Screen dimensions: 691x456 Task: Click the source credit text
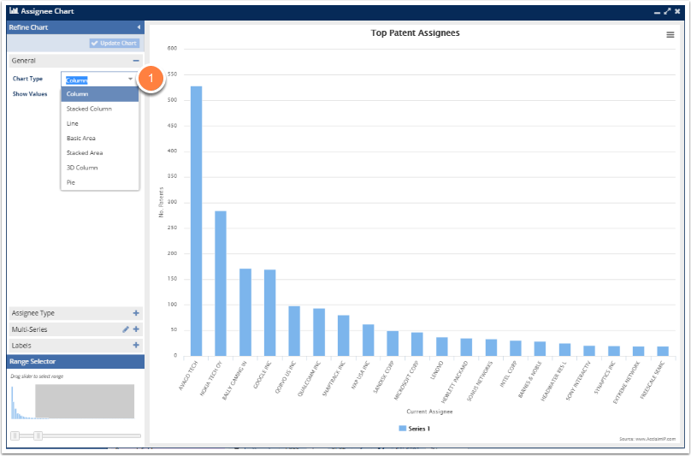[x=647, y=439]
